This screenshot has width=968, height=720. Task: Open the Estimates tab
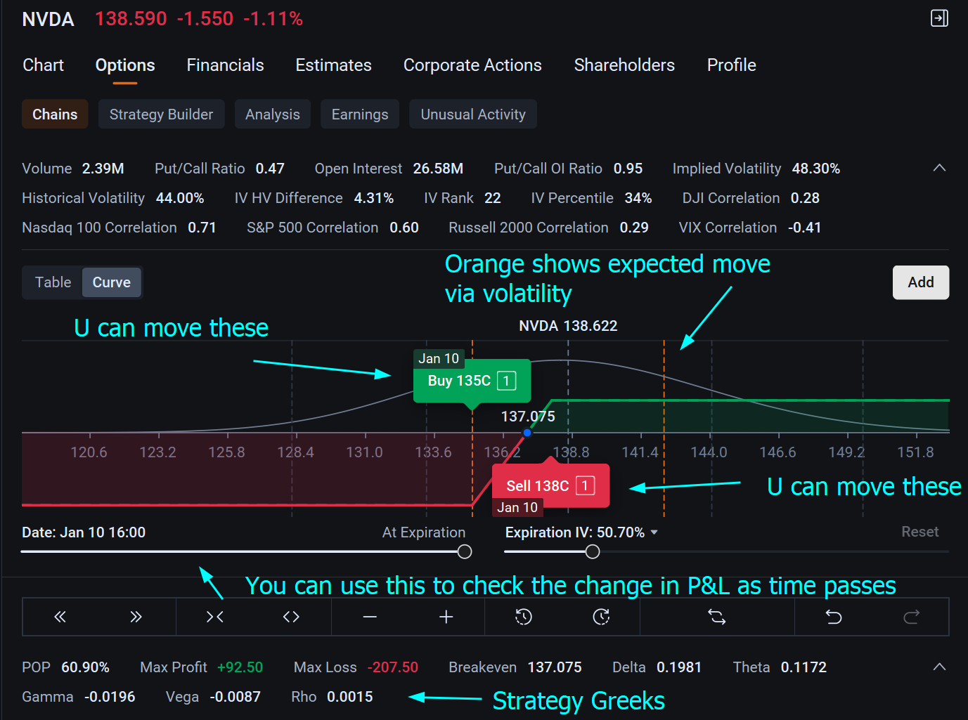point(333,65)
